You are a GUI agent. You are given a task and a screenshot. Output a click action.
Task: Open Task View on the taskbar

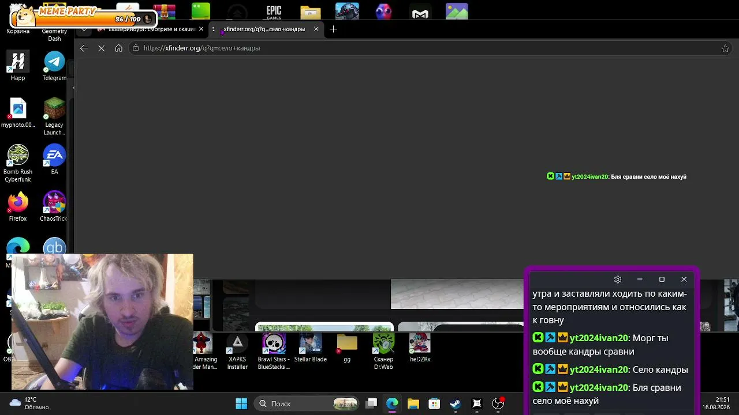(x=372, y=403)
